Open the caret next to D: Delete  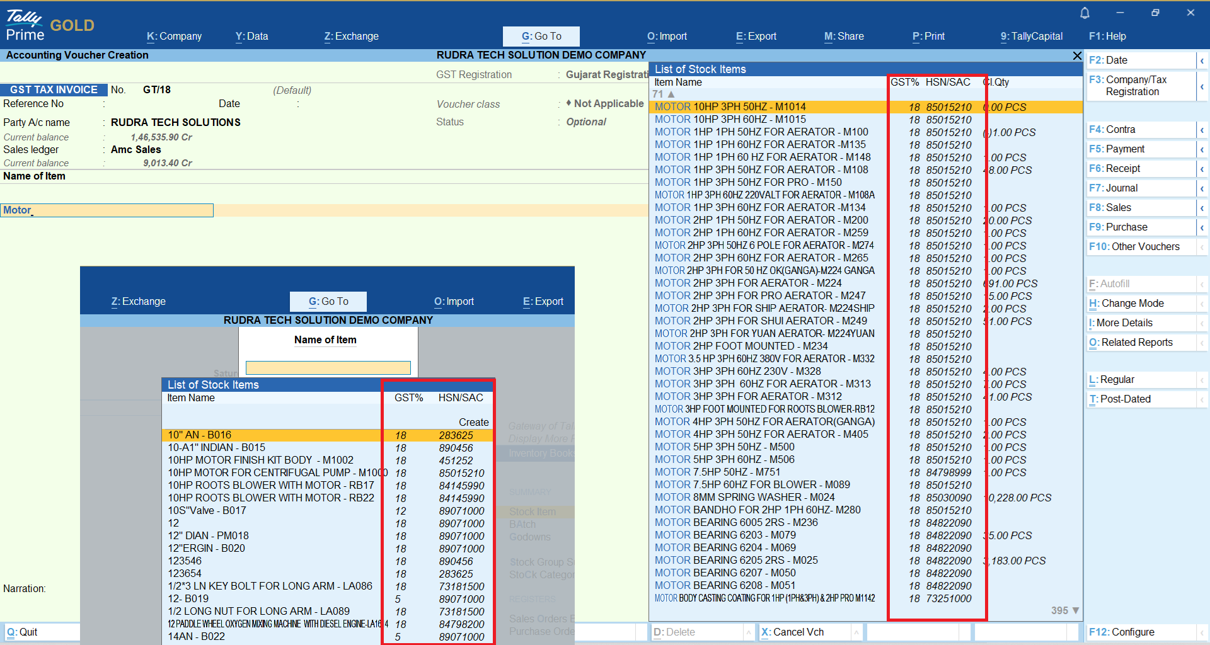tap(748, 632)
